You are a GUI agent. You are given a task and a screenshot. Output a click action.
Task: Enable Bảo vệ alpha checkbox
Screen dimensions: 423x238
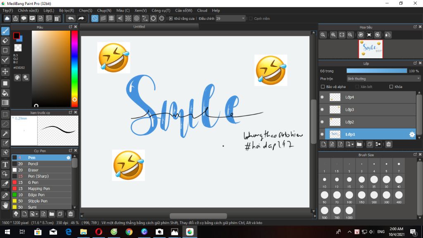tap(323, 87)
